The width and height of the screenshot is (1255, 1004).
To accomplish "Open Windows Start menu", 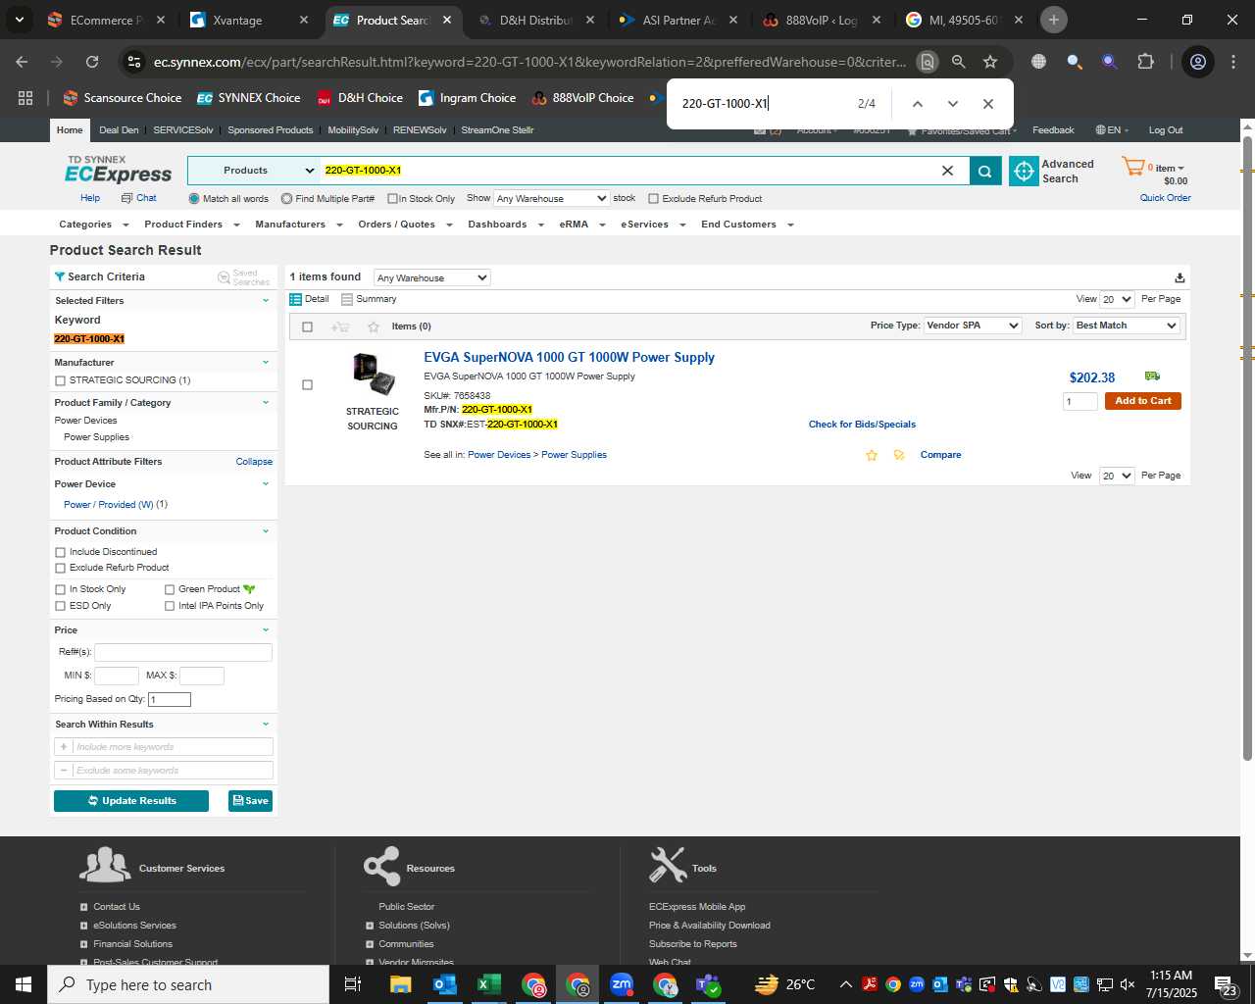I will click(24, 984).
